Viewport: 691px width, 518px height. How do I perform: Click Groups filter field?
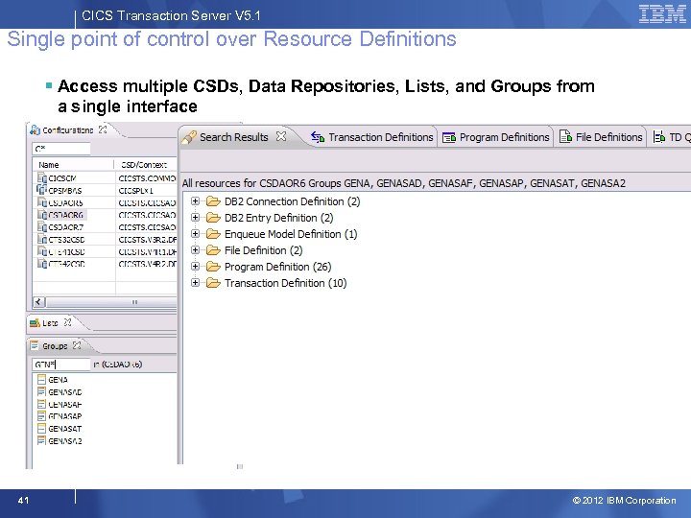pyautogui.click(x=61, y=365)
